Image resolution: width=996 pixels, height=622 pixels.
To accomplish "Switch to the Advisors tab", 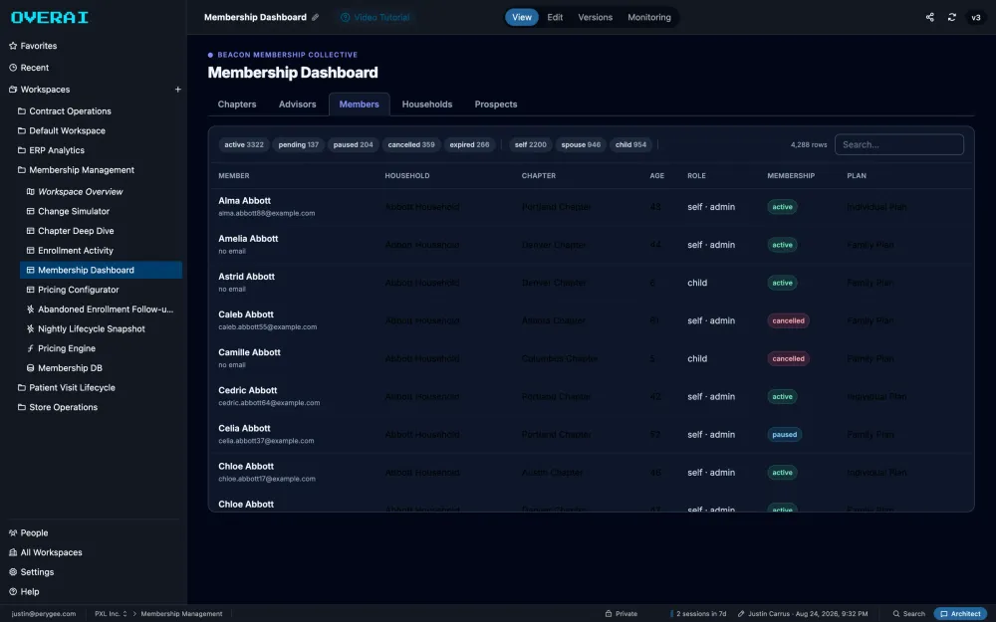I will pyautogui.click(x=297, y=104).
